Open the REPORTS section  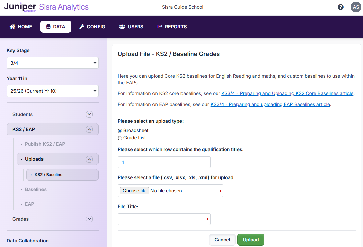[x=172, y=27]
